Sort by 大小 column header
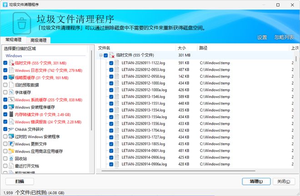Viewport: 300px width, 196px height. coord(186,48)
